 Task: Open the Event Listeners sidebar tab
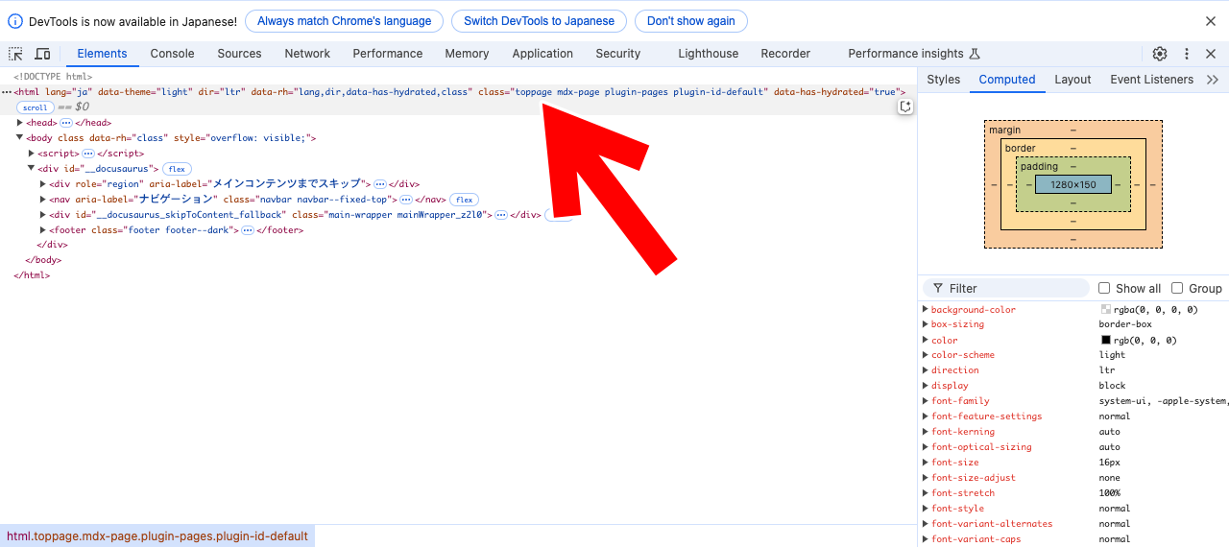tap(1151, 80)
